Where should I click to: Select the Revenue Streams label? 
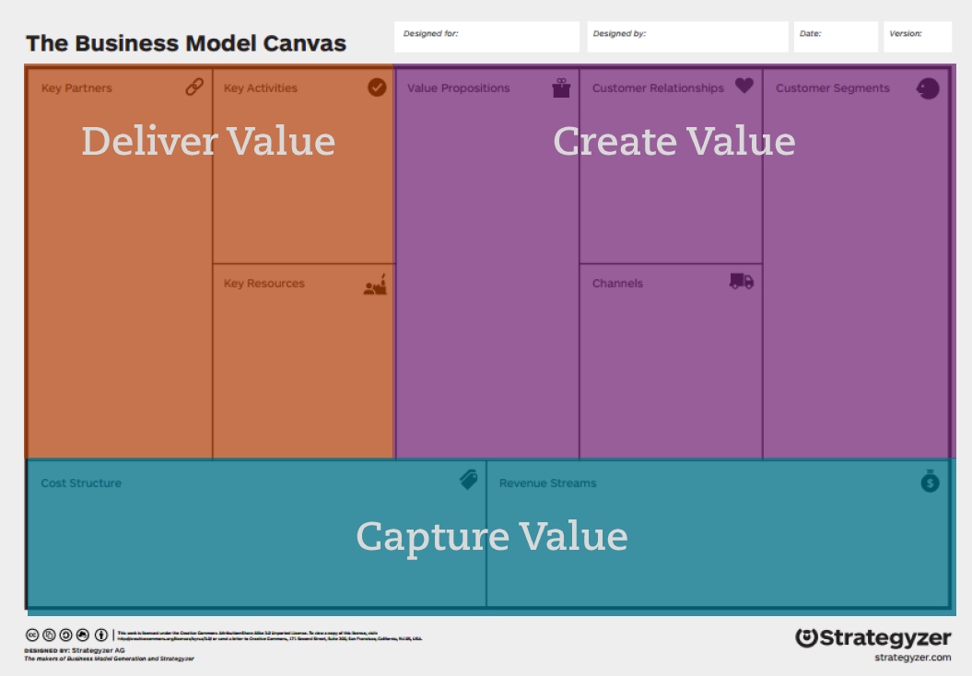547,483
